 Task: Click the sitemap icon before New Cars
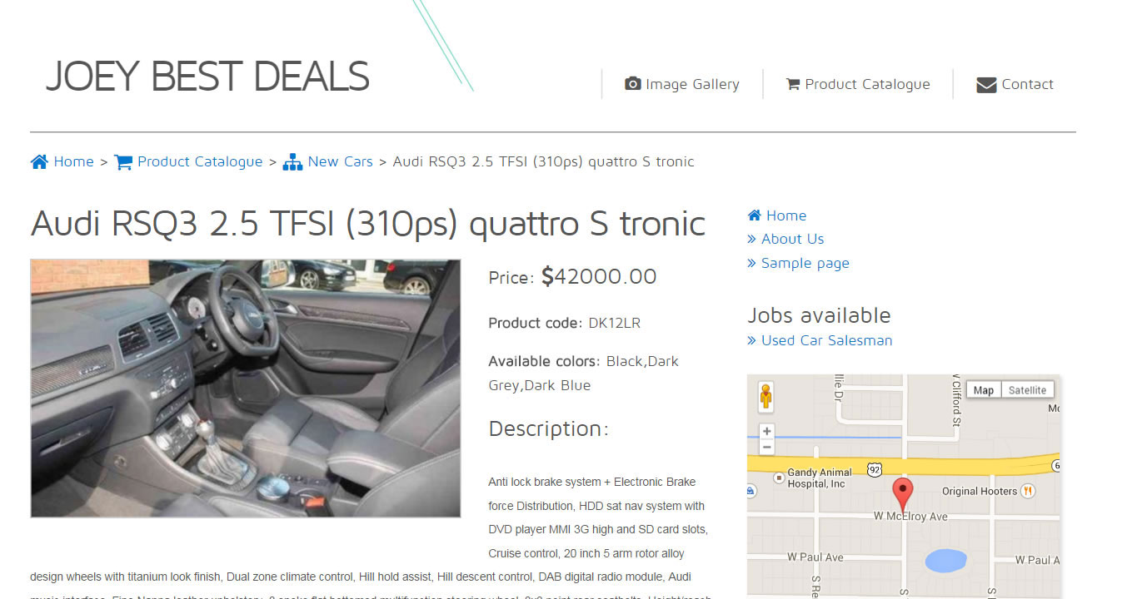(292, 162)
